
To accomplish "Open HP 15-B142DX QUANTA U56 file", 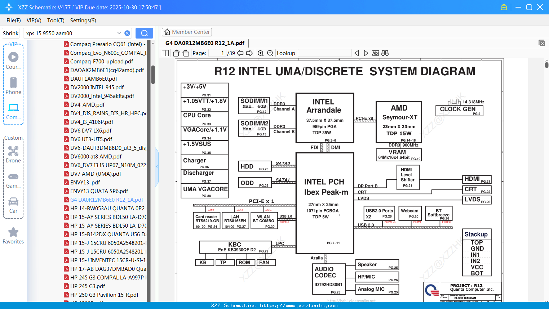I will tap(105, 234).
